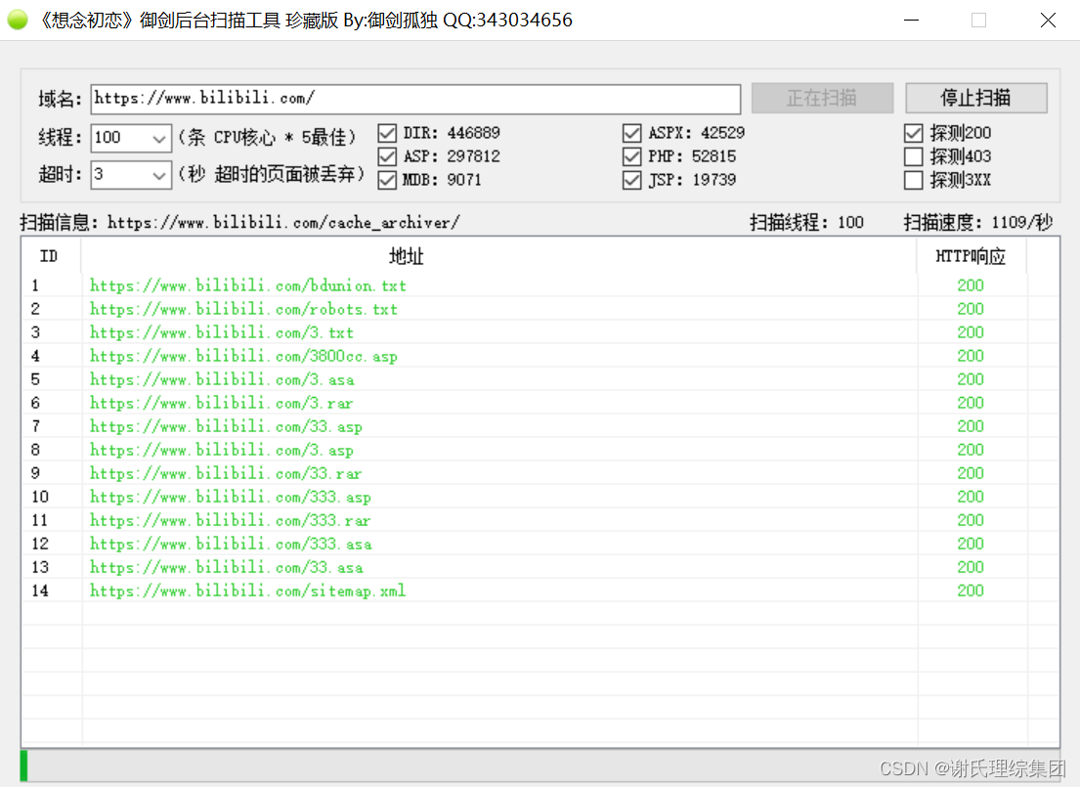Click the 200 response for robots.txt
The image size is (1080, 787).
971,309
